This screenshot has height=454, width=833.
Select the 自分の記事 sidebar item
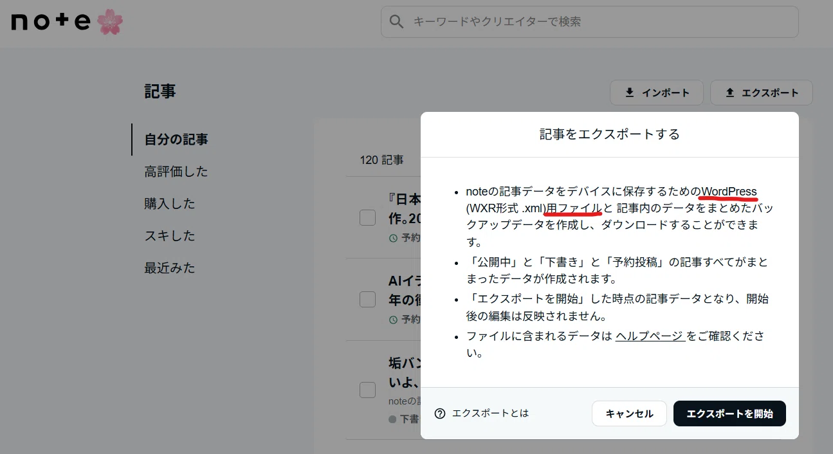[176, 140]
